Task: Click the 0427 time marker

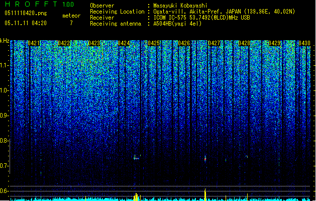Action: (214, 43)
